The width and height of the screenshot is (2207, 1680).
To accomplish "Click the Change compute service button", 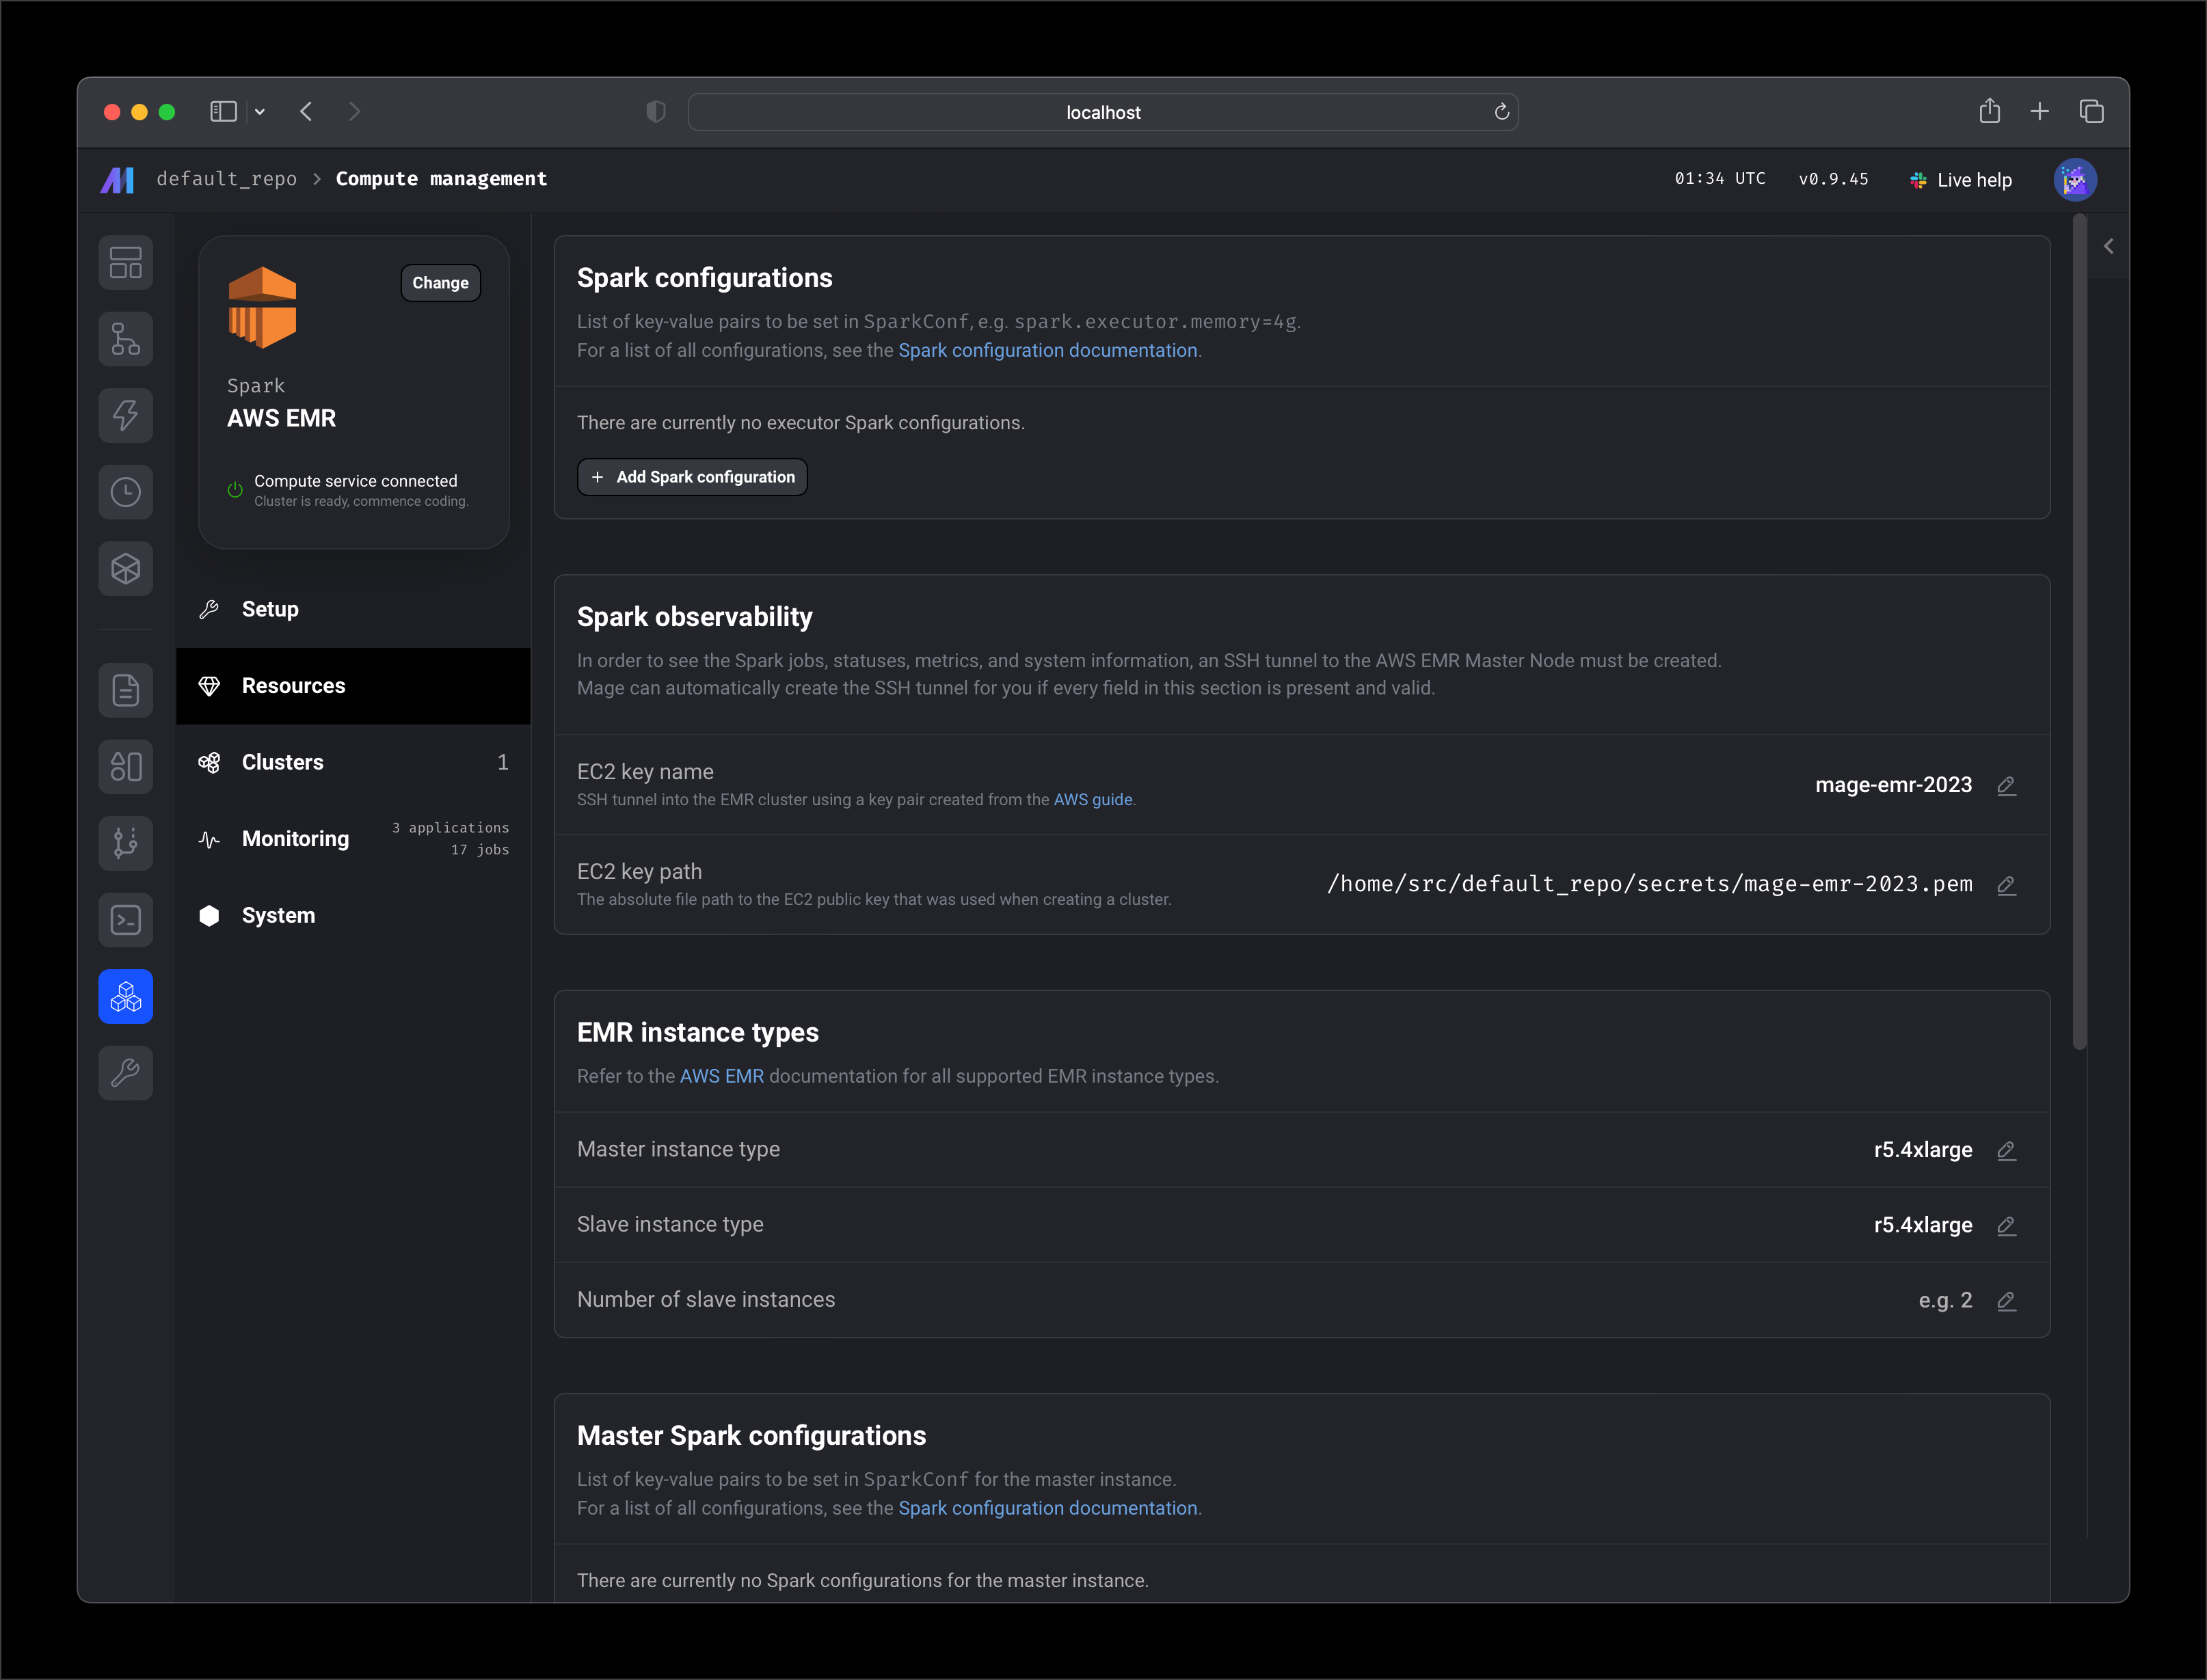I will [440, 283].
